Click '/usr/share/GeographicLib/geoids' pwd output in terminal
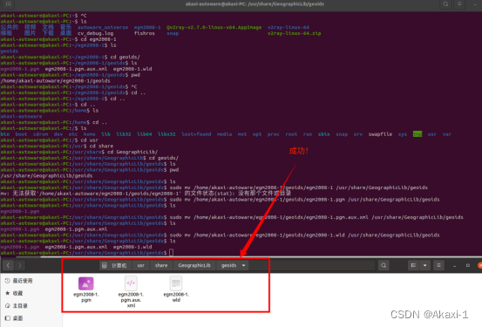482x327 pixels. [x=46, y=175]
